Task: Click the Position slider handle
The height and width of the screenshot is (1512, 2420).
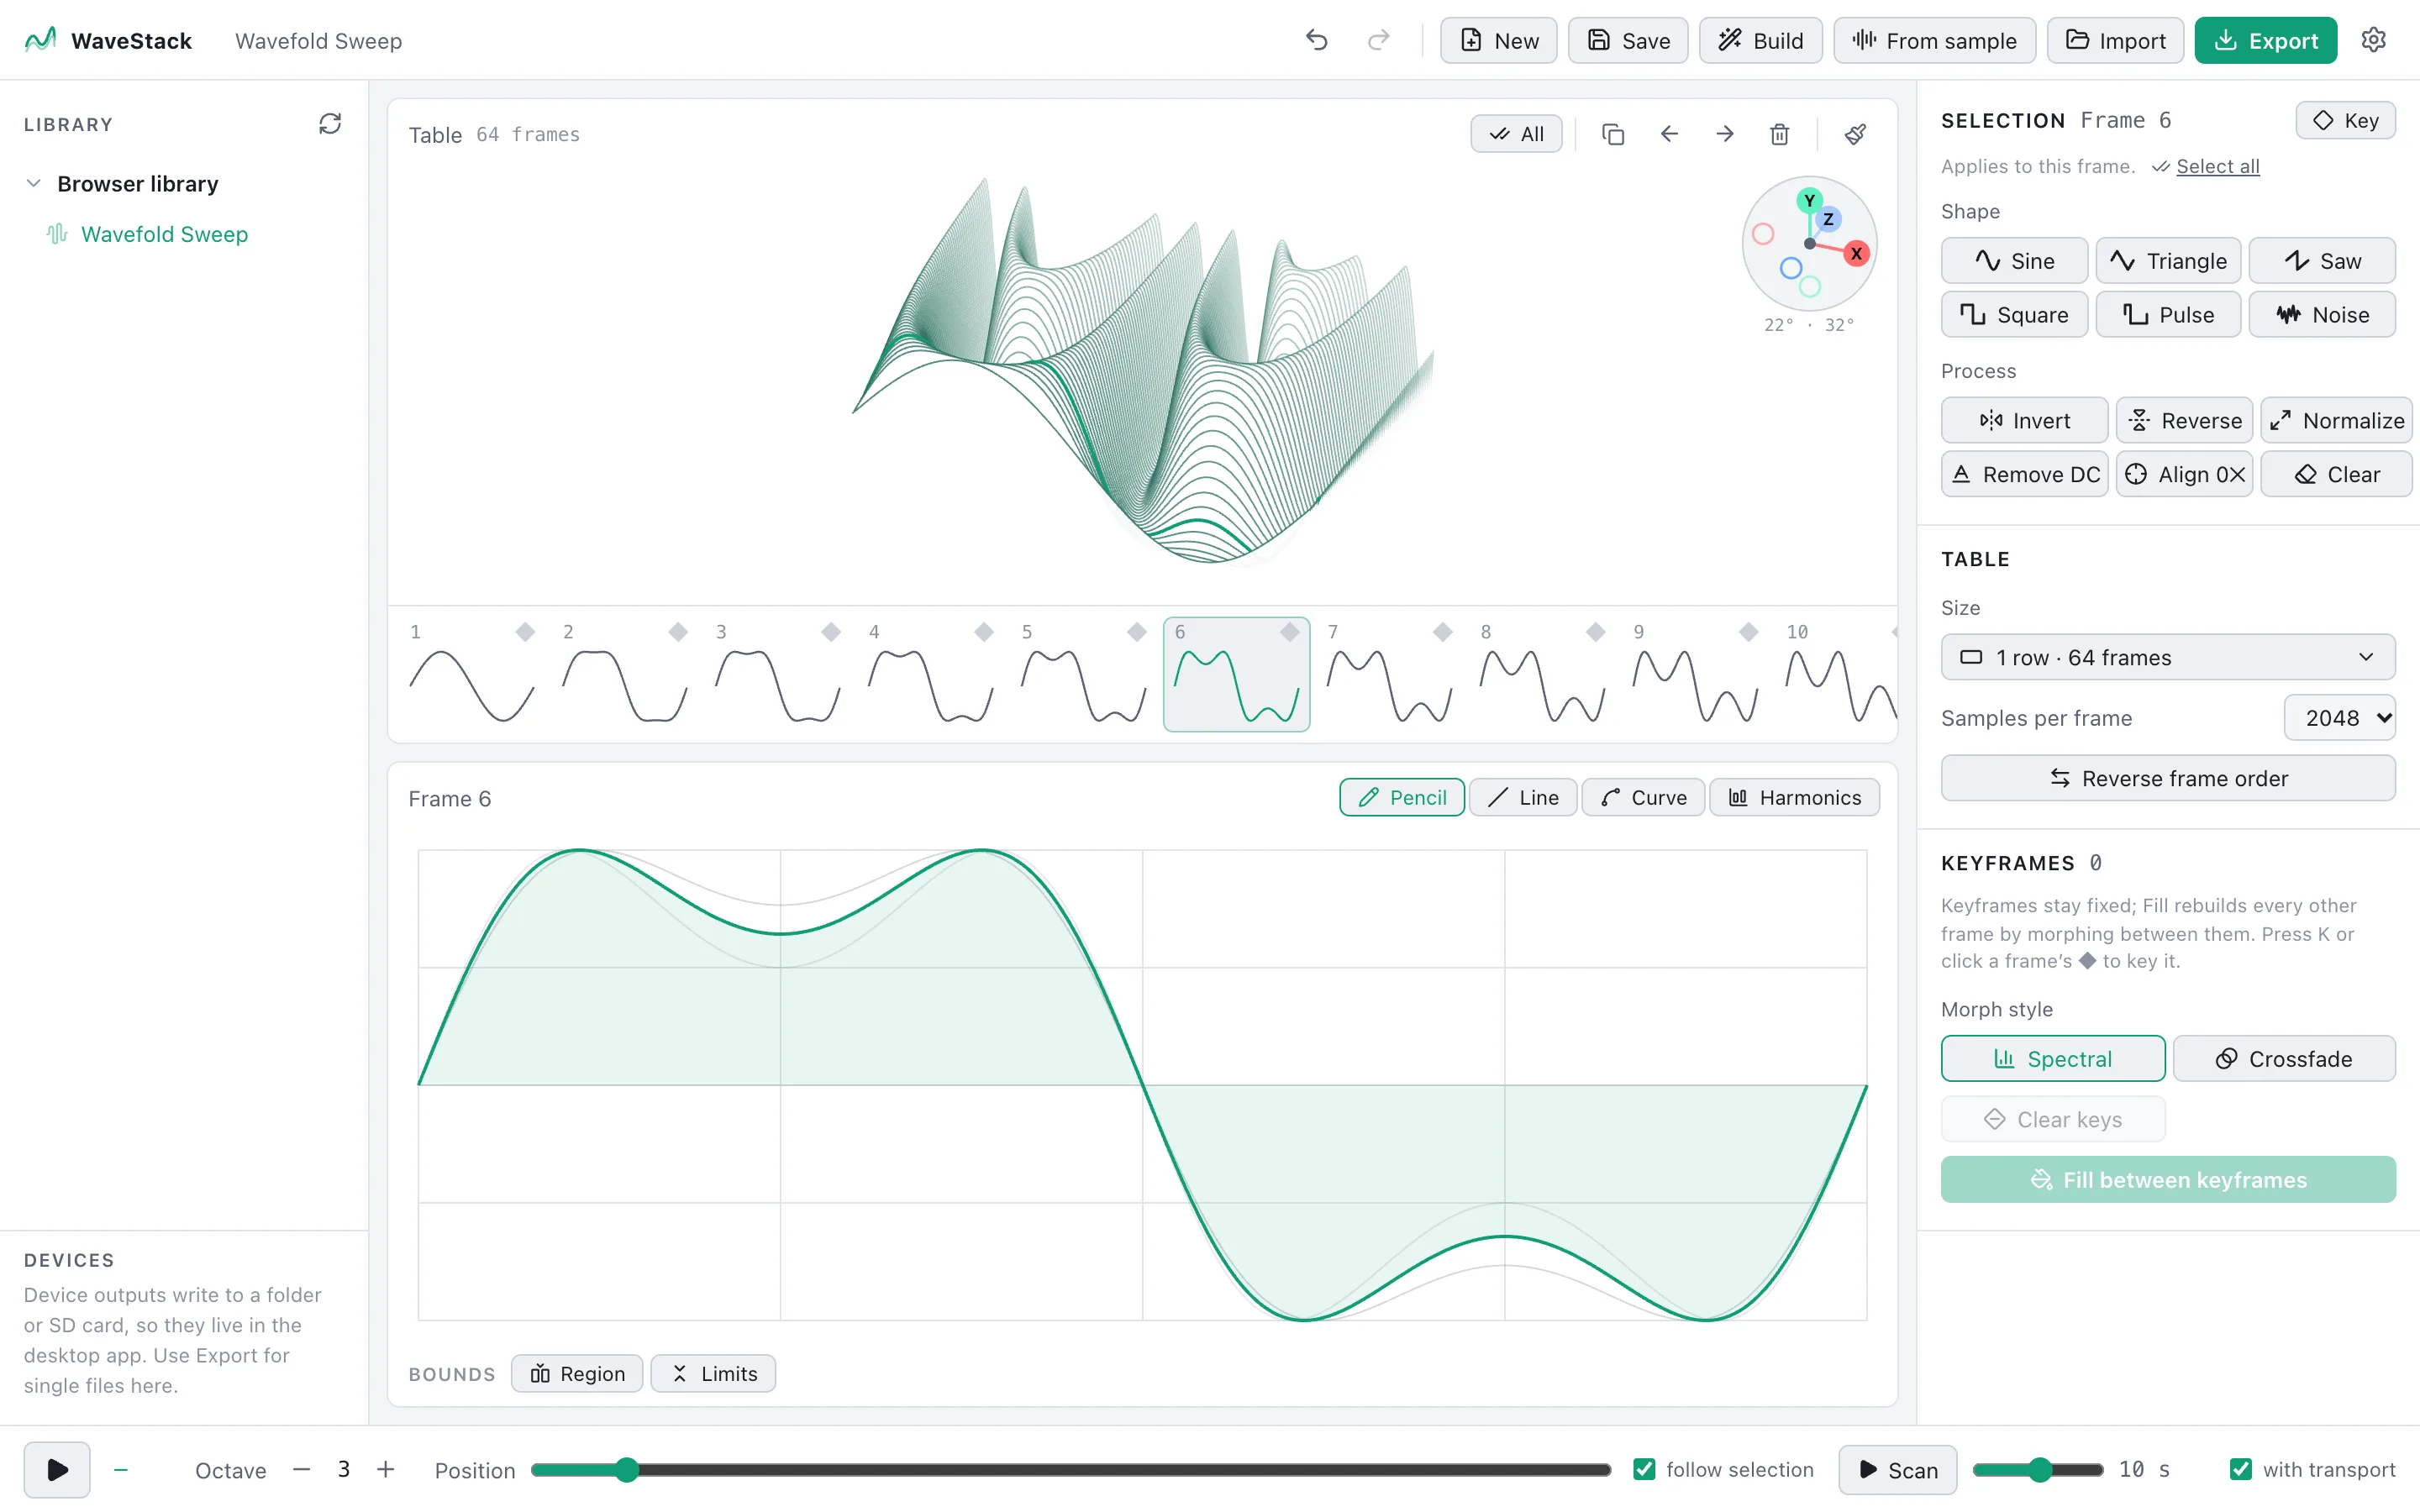Action: [x=626, y=1469]
